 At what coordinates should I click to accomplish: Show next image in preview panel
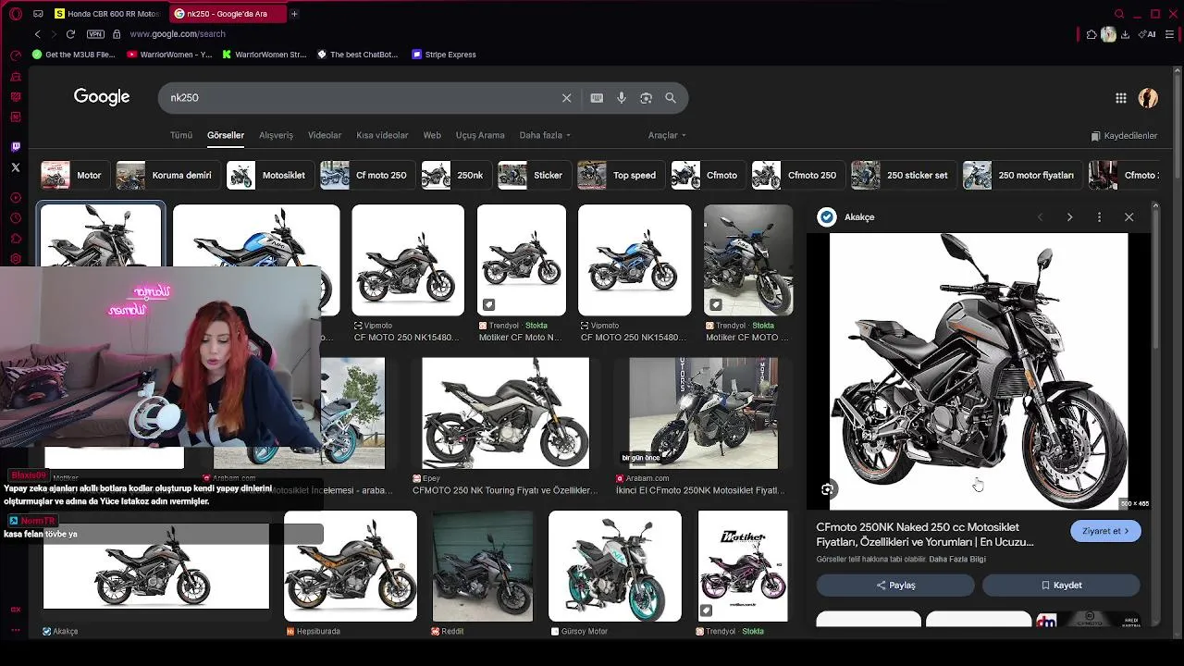[1069, 217]
